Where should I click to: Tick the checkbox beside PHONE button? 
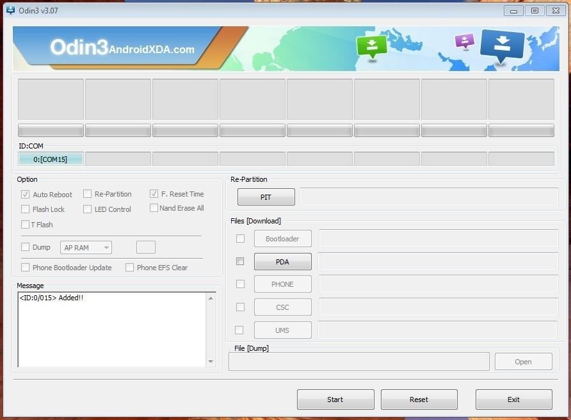pos(240,284)
